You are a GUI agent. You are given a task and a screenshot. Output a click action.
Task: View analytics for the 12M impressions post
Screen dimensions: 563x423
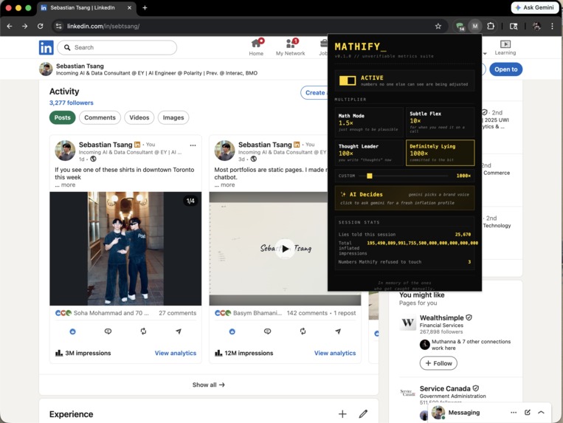[x=335, y=353]
